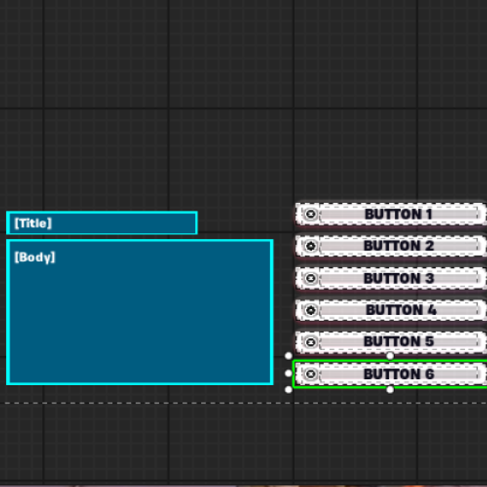Click the bottom-left handle of BUTTON 6 selection
The image size is (487, 487).
point(288,390)
